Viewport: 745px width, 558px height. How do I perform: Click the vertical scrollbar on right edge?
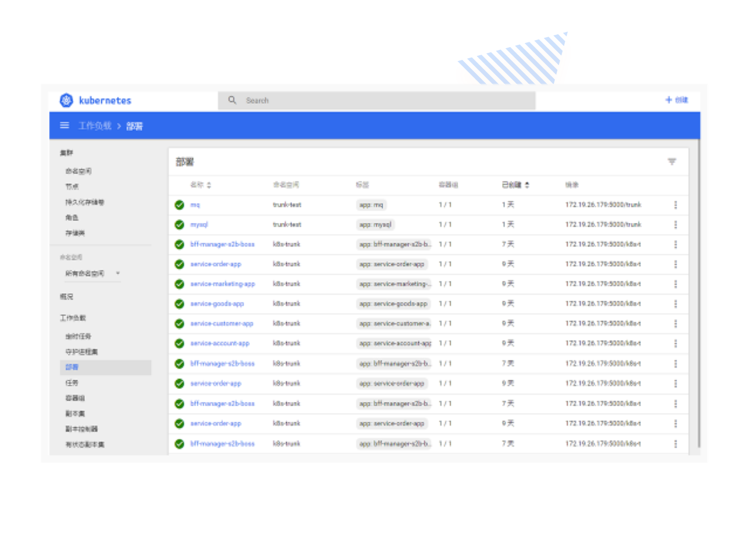pos(699,291)
